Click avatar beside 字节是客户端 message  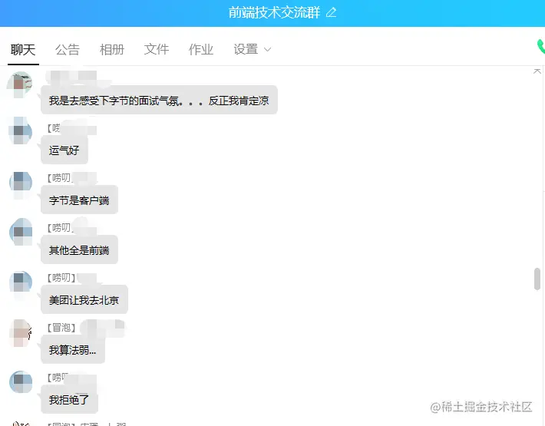21,183
